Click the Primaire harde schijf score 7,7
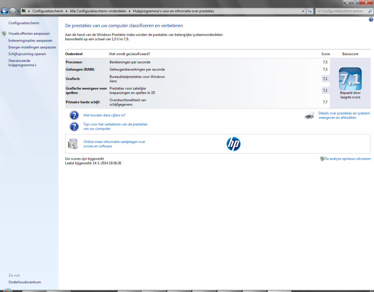Screen dimensions: 374x292 click(325, 102)
